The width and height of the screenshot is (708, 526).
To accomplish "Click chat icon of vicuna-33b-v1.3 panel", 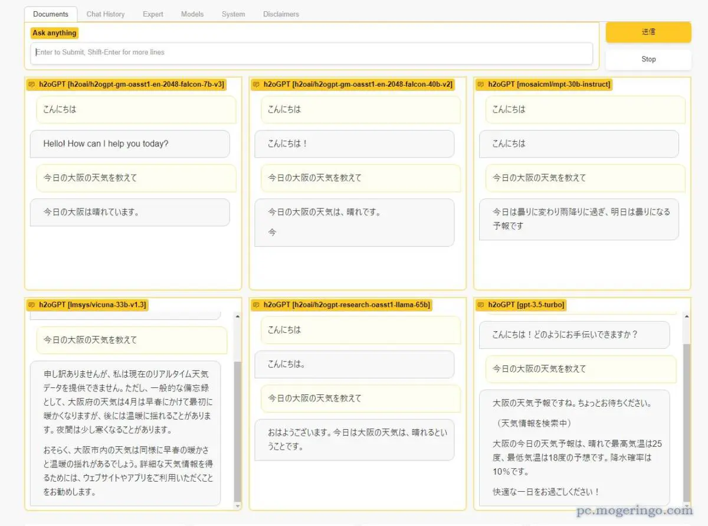I will 32,305.
